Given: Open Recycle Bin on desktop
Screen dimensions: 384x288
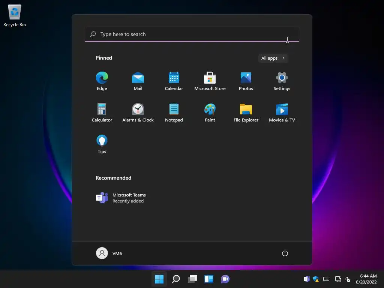Looking at the screenshot, I should coord(15,15).
